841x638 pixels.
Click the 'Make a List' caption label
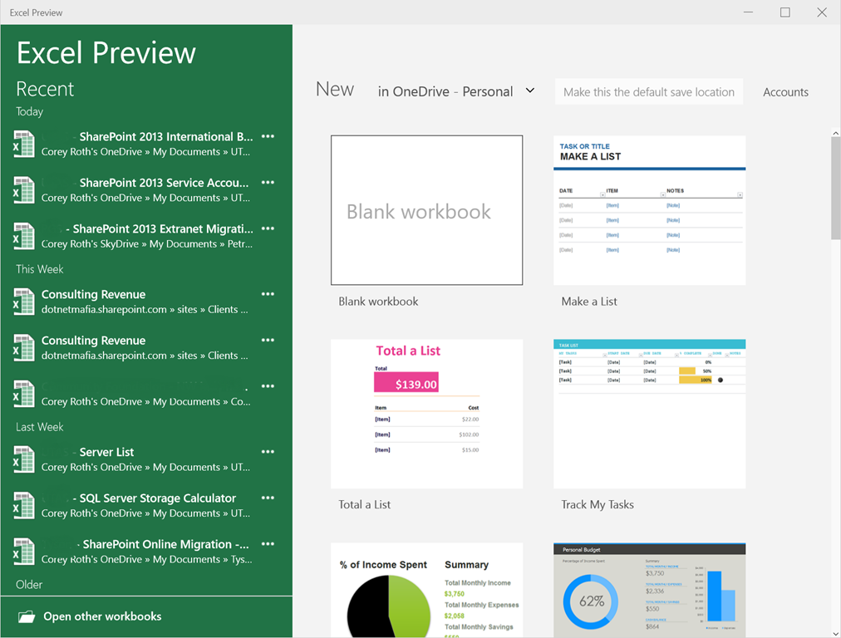point(589,302)
